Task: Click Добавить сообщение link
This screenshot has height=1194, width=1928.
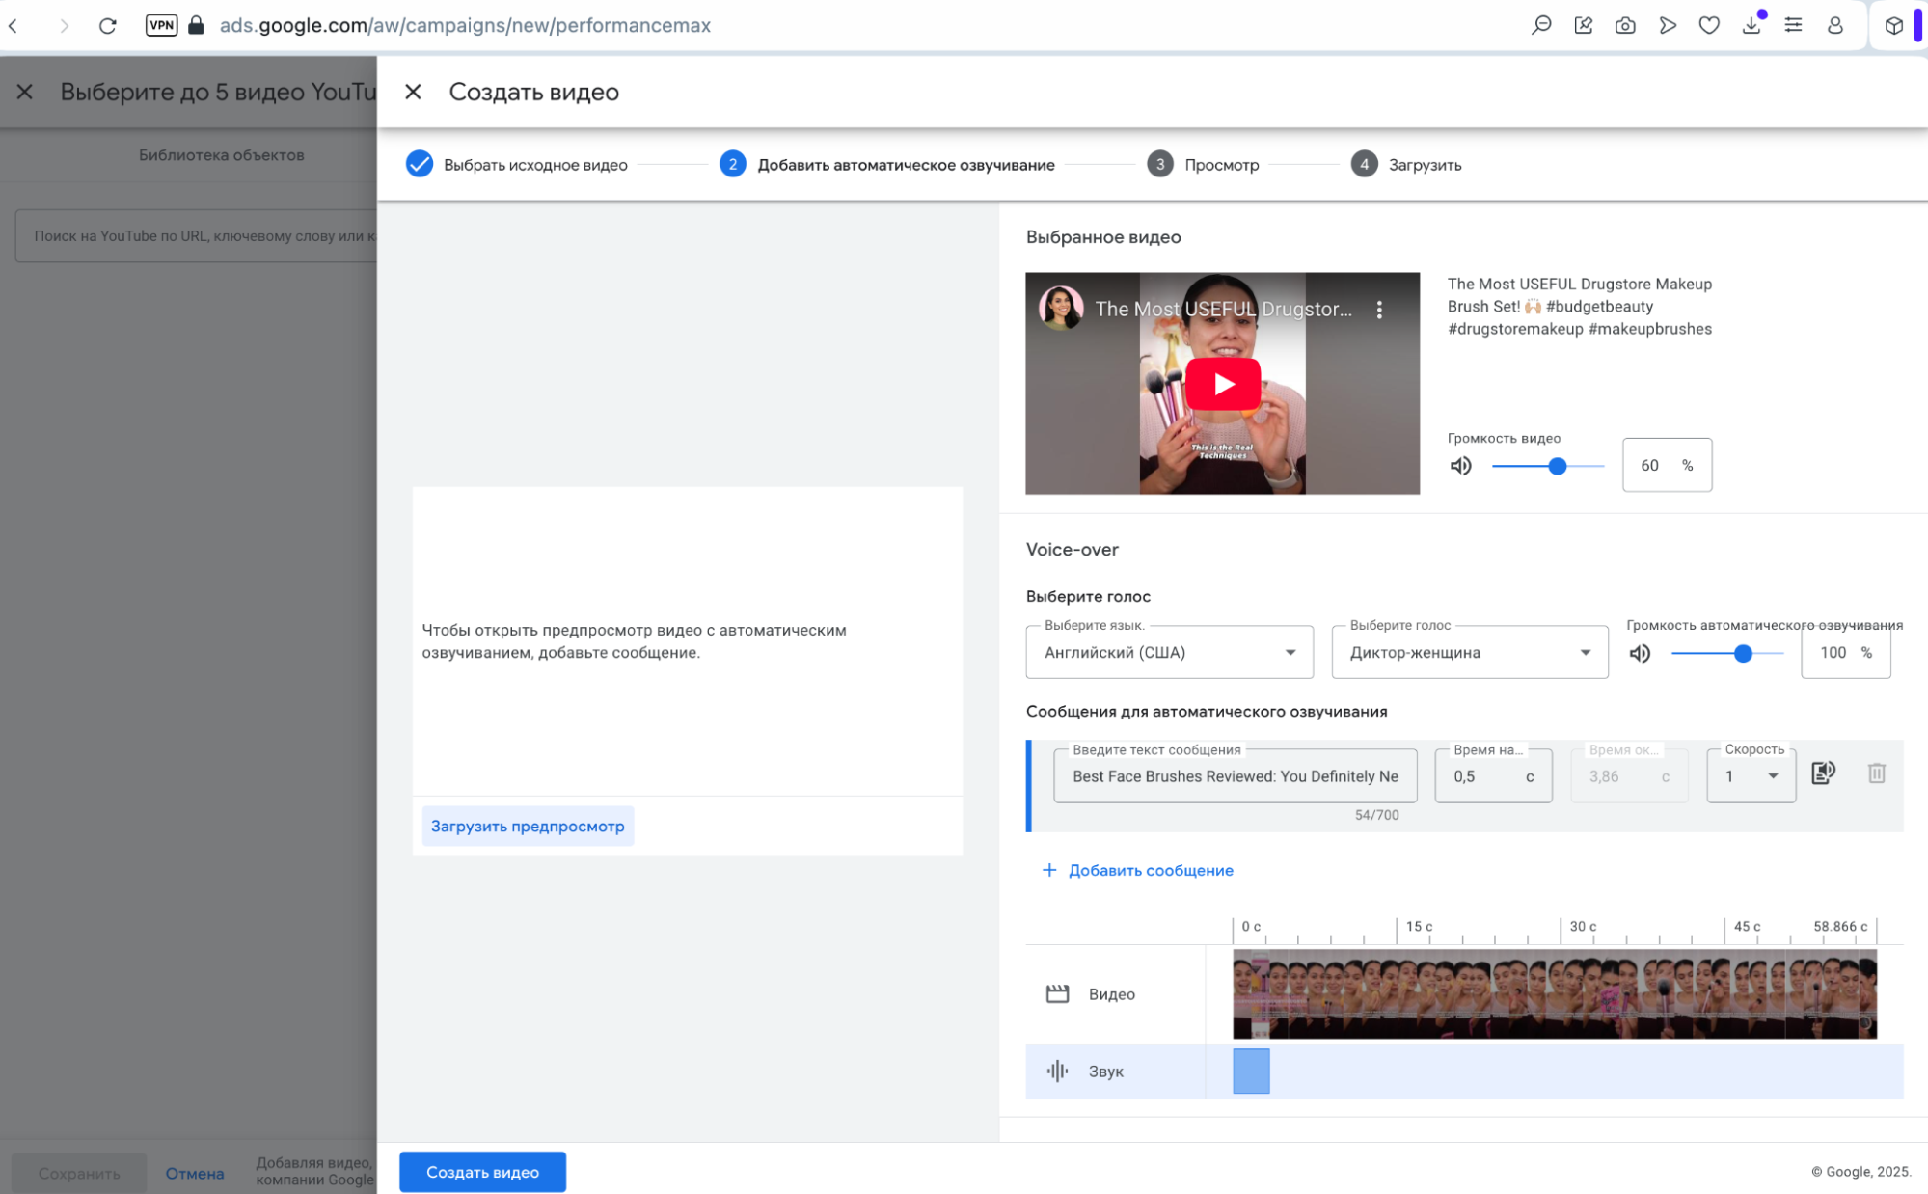Action: 1138,870
